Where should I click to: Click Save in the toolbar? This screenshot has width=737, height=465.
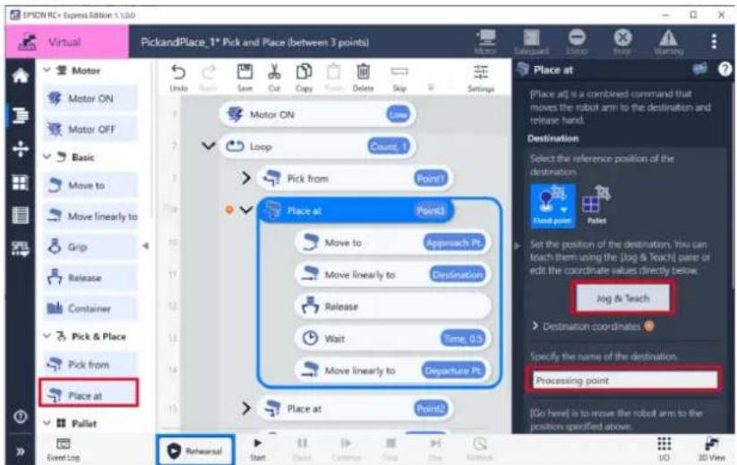[x=244, y=78]
